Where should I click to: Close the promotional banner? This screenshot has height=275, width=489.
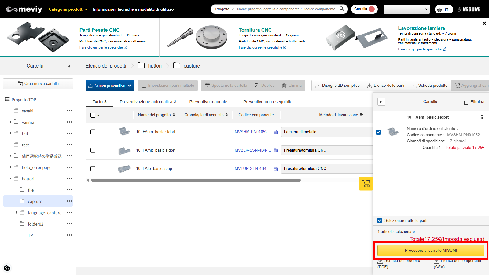click(x=484, y=23)
